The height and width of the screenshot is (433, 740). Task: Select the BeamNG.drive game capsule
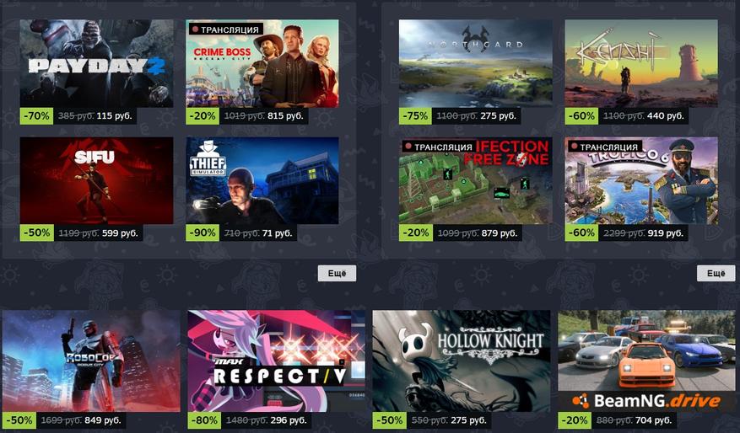[x=646, y=361]
